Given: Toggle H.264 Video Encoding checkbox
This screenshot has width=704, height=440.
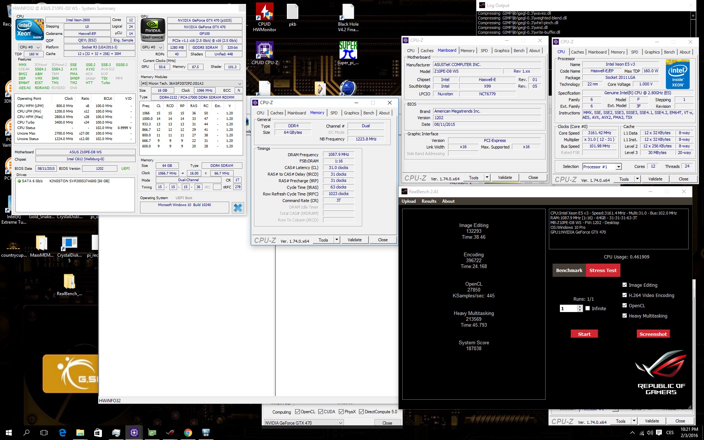Looking at the screenshot, I should [x=624, y=295].
